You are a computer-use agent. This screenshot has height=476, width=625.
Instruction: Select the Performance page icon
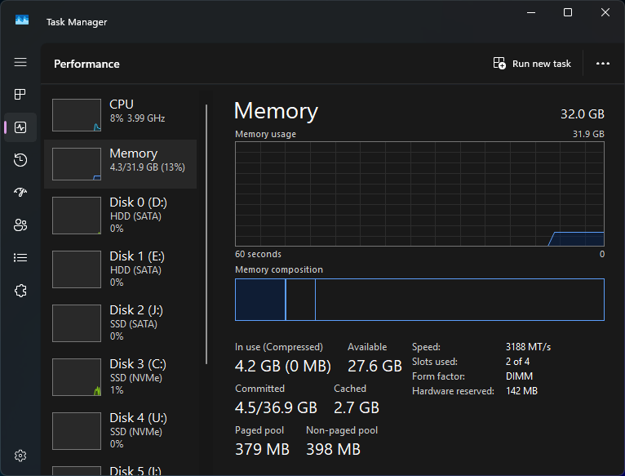coord(20,127)
